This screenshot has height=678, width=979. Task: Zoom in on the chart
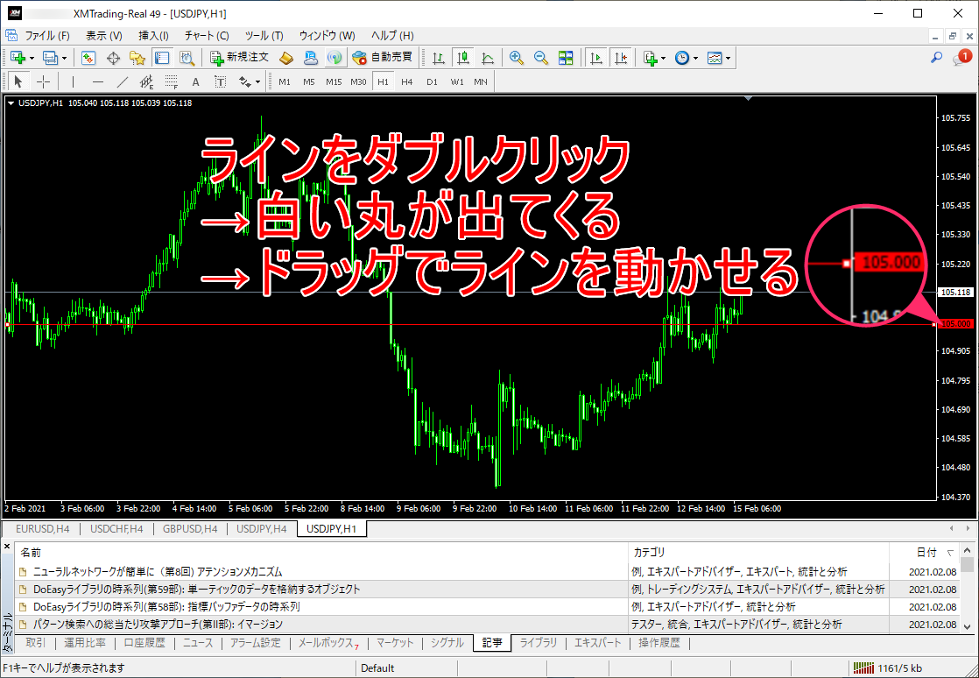517,58
